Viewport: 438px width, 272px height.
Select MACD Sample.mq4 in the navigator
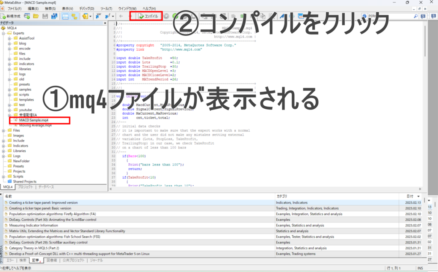click(x=33, y=120)
